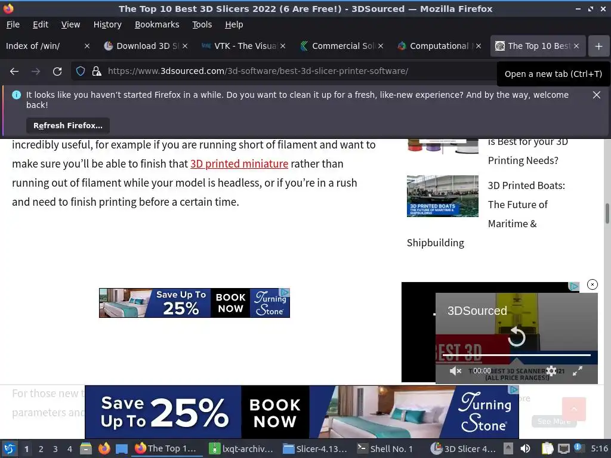The image size is (611, 458).
Task: Open video player settings gear
Action: 551,371
